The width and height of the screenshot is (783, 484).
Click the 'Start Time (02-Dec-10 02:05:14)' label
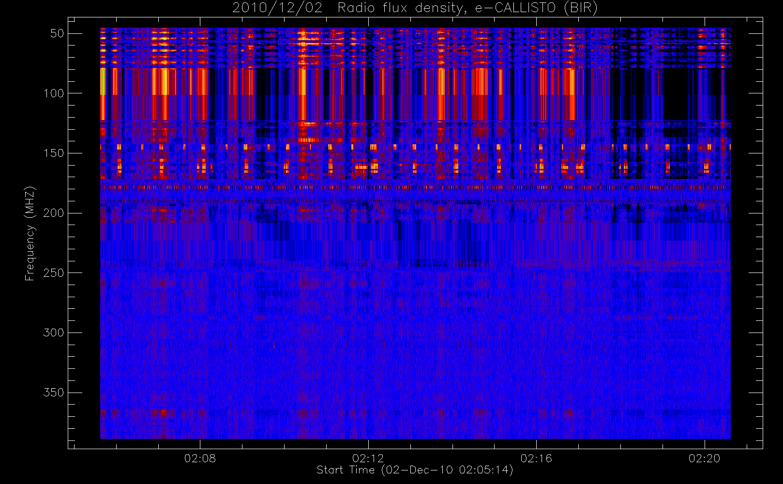click(x=415, y=470)
